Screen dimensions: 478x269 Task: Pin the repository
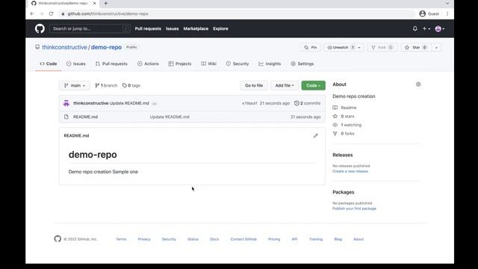point(311,48)
